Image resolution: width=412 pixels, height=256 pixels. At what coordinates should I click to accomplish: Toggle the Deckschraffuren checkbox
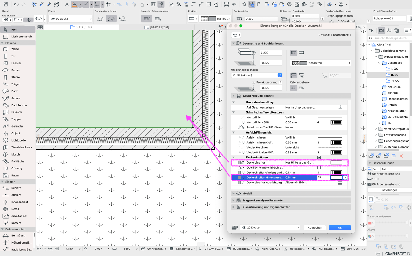pyautogui.click(x=319, y=157)
